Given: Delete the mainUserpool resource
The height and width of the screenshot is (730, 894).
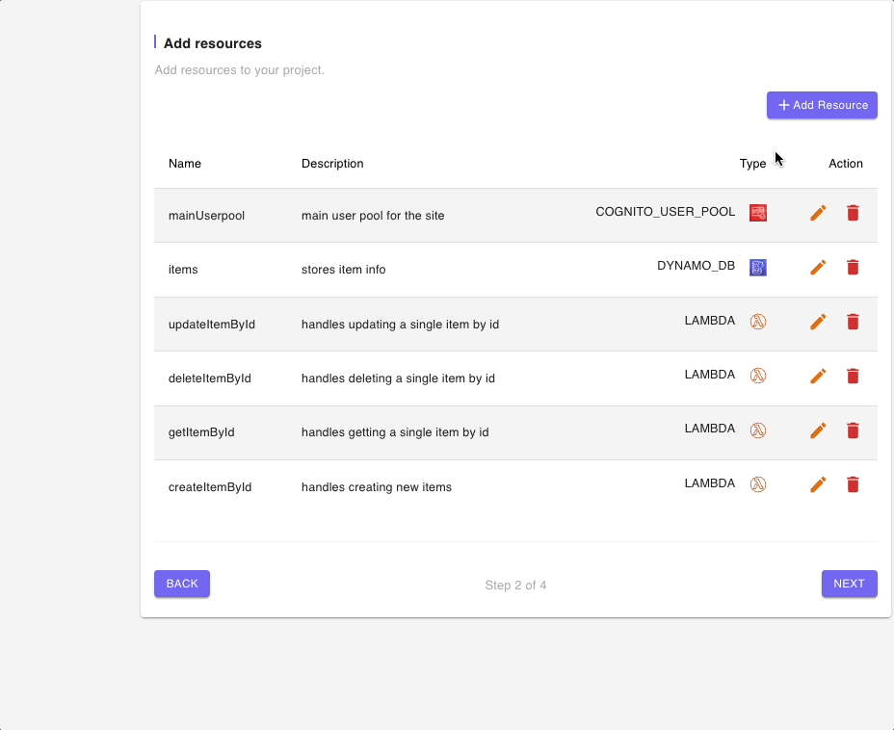Looking at the screenshot, I should pos(853,213).
